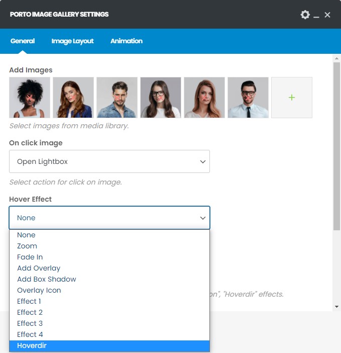Remove the long-haired woman in white top image
This screenshot has height=353, width=341.
tap(204, 98)
